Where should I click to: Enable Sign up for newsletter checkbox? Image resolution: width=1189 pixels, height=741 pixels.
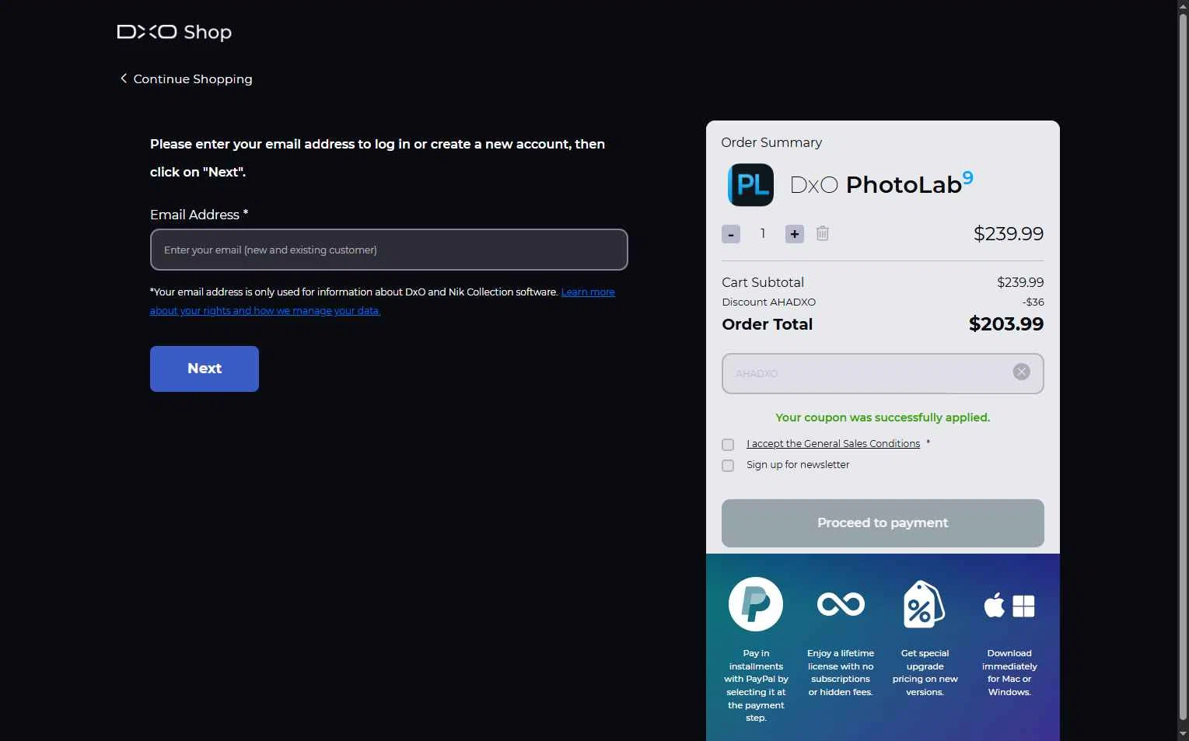pyautogui.click(x=728, y=466)
